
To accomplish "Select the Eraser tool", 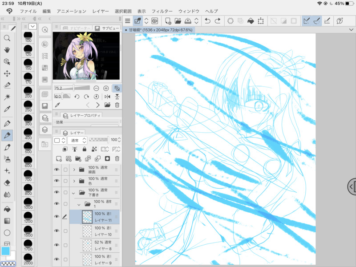I will [x=7, y=182].
